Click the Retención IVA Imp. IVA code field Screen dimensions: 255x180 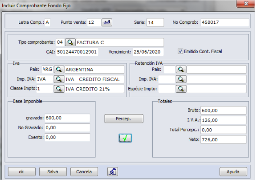pyautogui.click(x=167, y=79)
